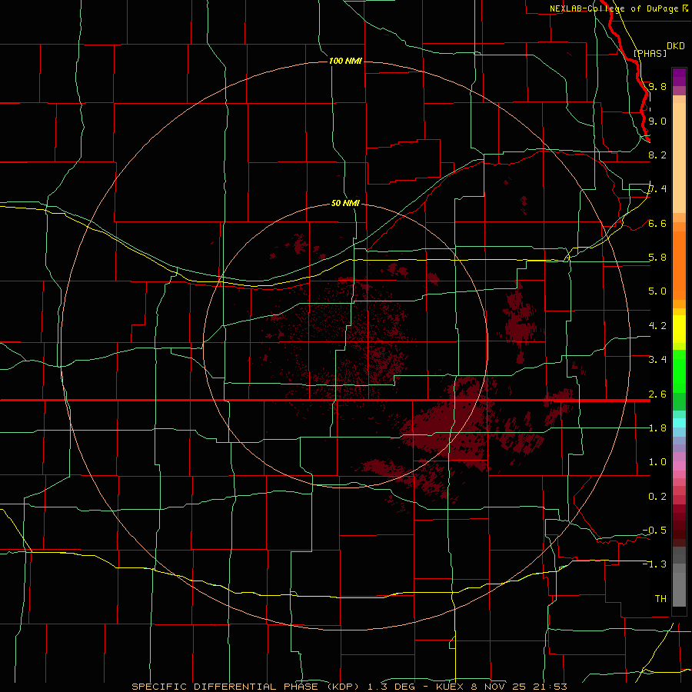Click the 5.0 value on the scale
The width and height of the screenshot is (692, 692).
pyautogui.click(x=657, y=291)
